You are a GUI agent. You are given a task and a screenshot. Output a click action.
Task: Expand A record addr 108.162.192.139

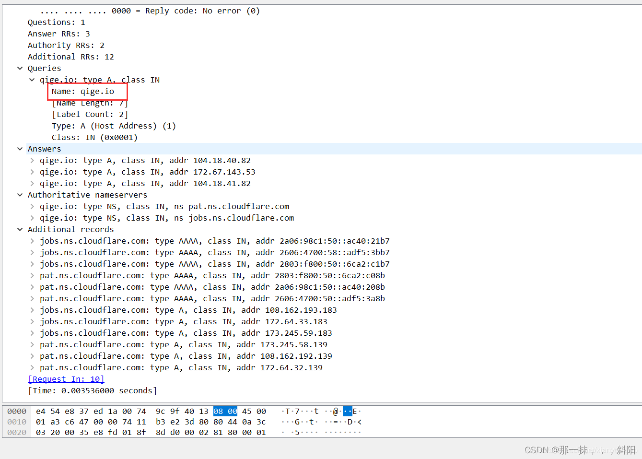tap(32, 356)
